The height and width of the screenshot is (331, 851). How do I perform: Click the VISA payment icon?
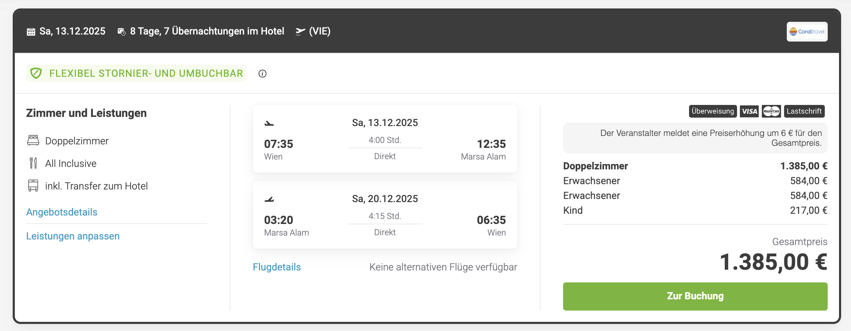749,111
